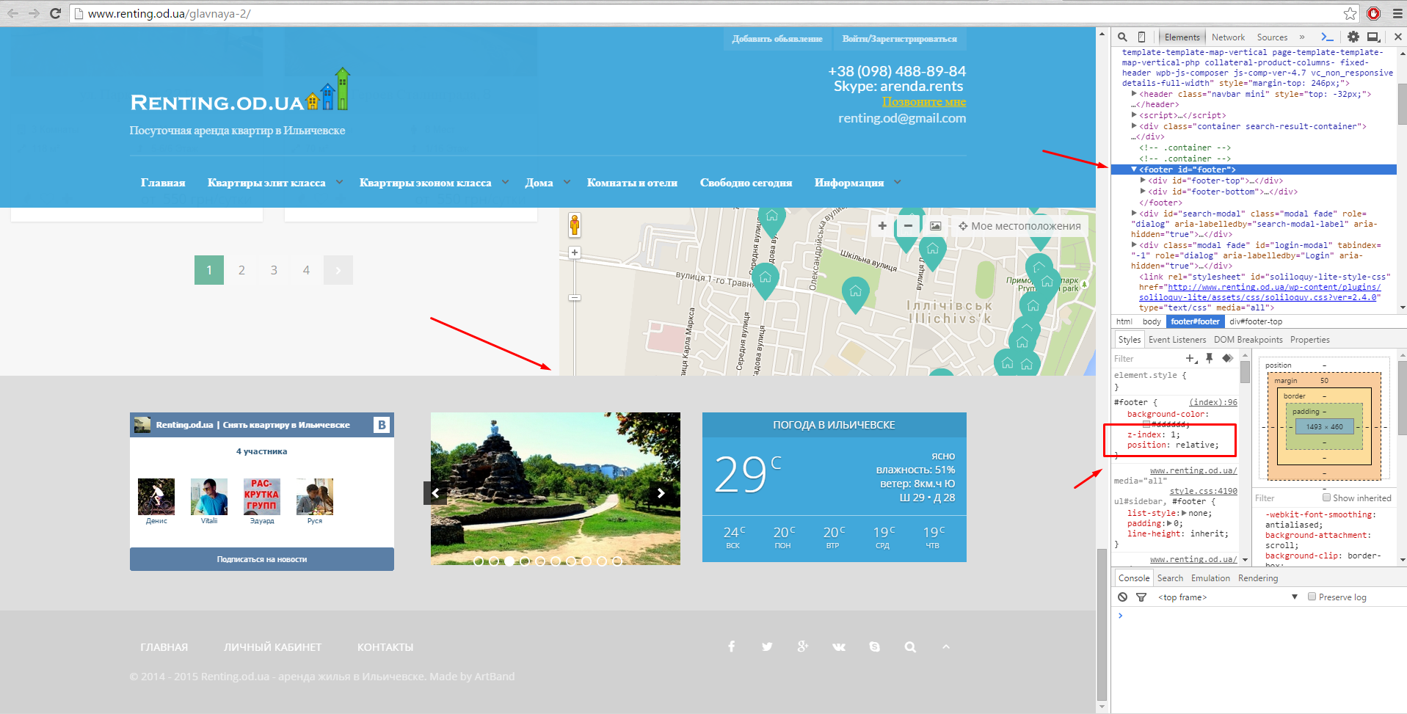Click the toggle element state pin icon
The width and height of the screenshot is (1407, 714).
point(1209,358)
